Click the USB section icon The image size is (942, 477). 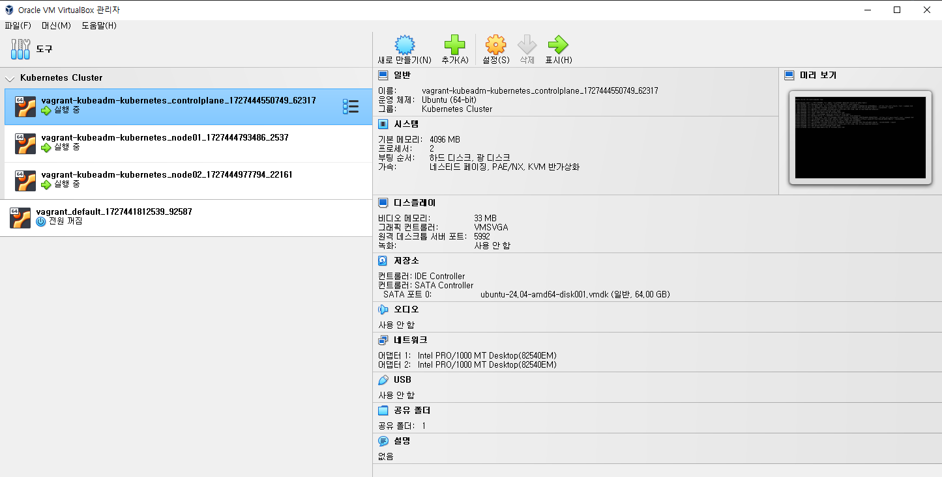coord(383,380)
